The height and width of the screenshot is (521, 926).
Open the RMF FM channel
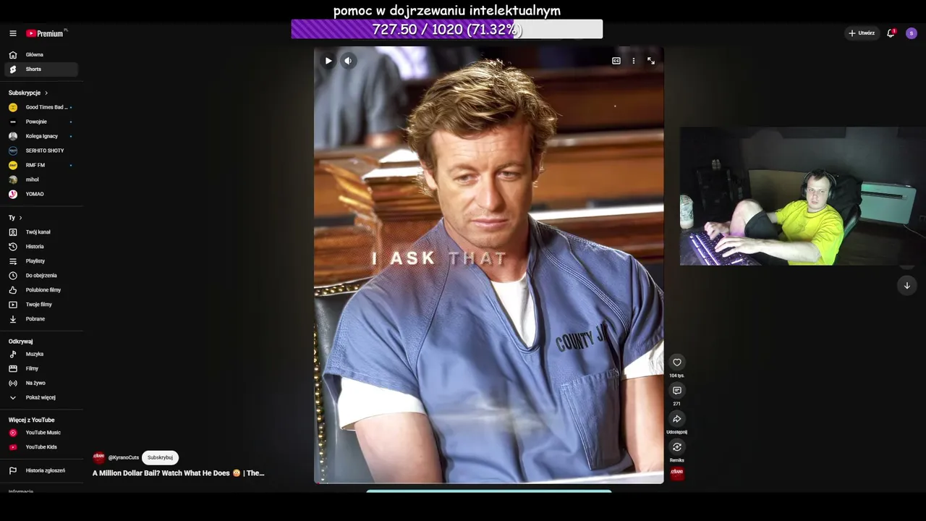pos(41,165)
